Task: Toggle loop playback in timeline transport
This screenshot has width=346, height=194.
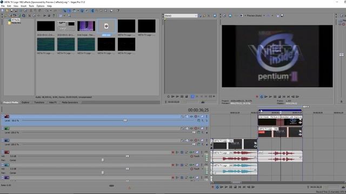Action: (217, 187)
